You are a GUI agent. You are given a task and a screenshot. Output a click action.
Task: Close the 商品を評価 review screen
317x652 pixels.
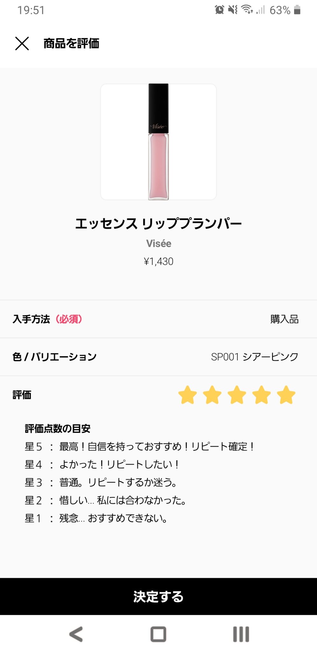pyautogui.click(x=22, y=43)
